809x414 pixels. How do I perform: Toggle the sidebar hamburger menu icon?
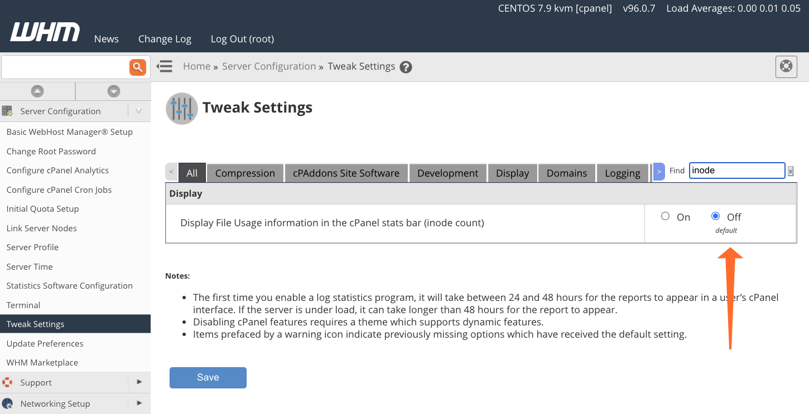165,67
